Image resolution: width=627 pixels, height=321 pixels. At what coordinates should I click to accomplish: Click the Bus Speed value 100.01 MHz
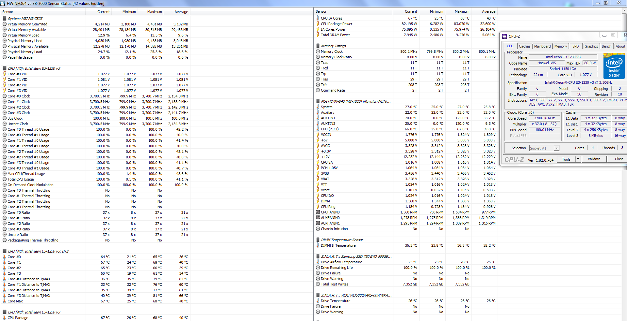[544, 130]
